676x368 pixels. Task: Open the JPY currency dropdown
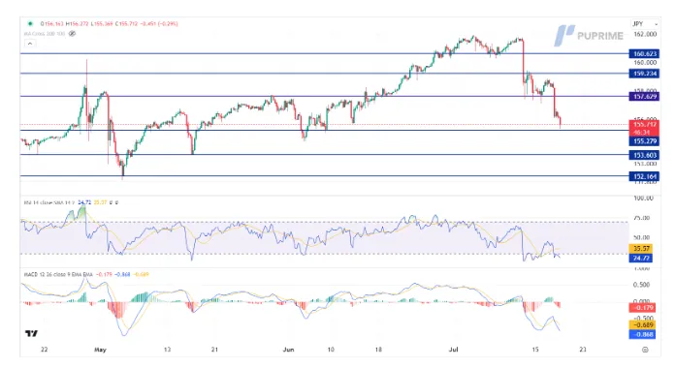click(x=645, y=23)
